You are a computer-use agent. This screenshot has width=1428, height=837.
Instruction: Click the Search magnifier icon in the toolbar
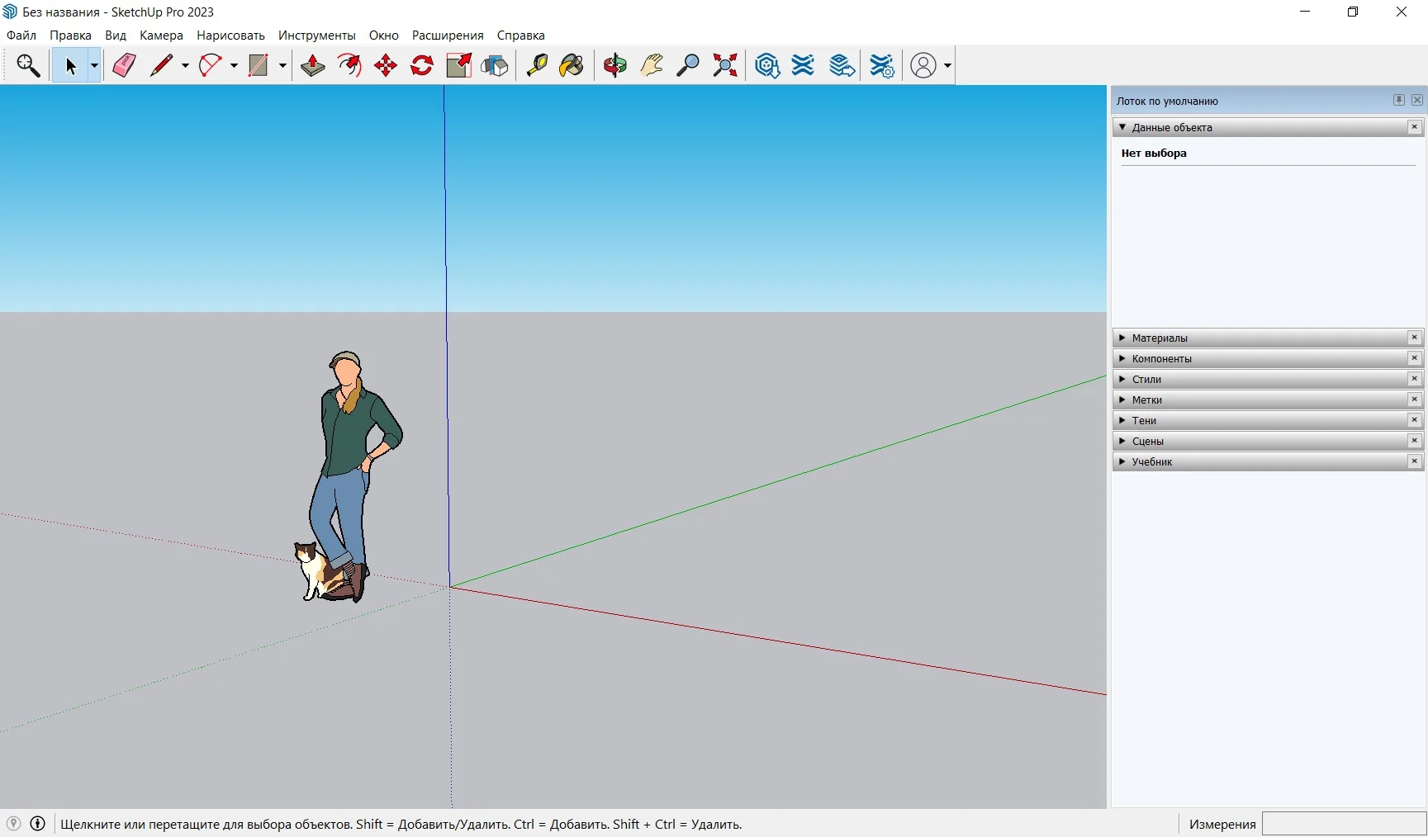[x=28, y=65]
